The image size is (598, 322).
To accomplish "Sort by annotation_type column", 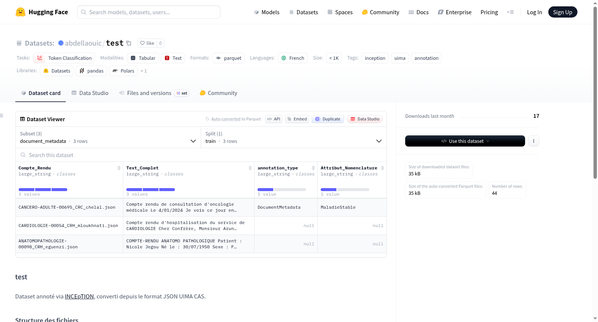I will tap(313, 168).
